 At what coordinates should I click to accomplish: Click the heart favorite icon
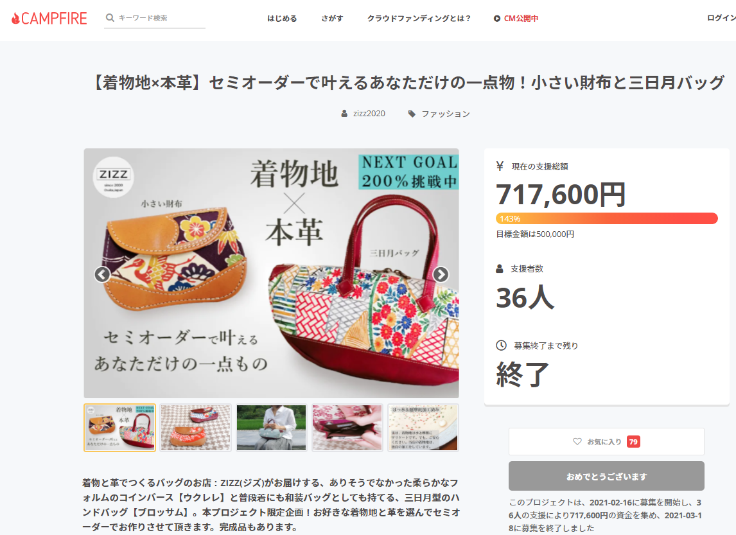point(577,442)
